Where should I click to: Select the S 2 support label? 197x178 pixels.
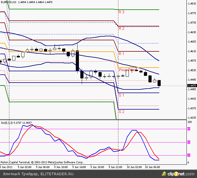click(121, 112)
